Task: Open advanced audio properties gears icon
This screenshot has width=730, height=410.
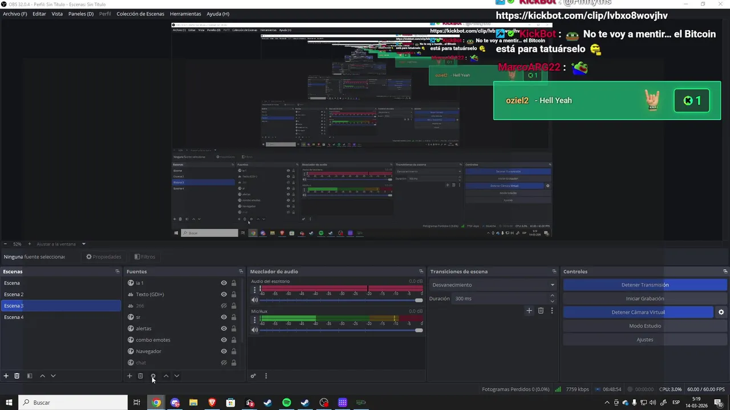Action: click(253, 376)
